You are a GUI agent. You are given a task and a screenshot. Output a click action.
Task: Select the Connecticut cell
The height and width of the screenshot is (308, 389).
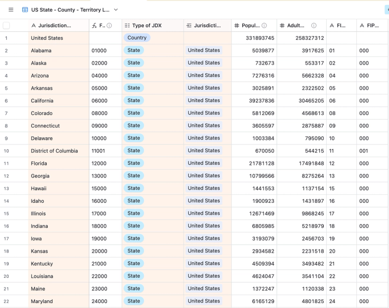click(x=58, y=126)
